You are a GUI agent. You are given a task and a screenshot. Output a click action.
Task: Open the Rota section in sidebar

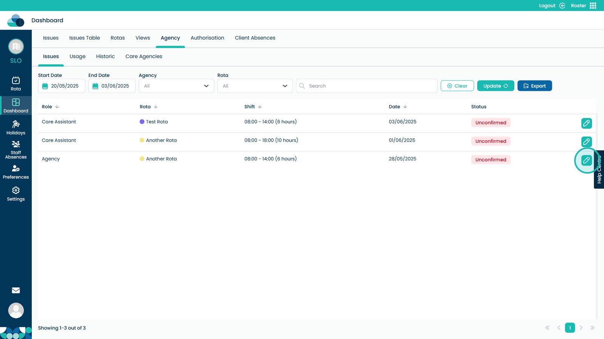pos(16,84)
